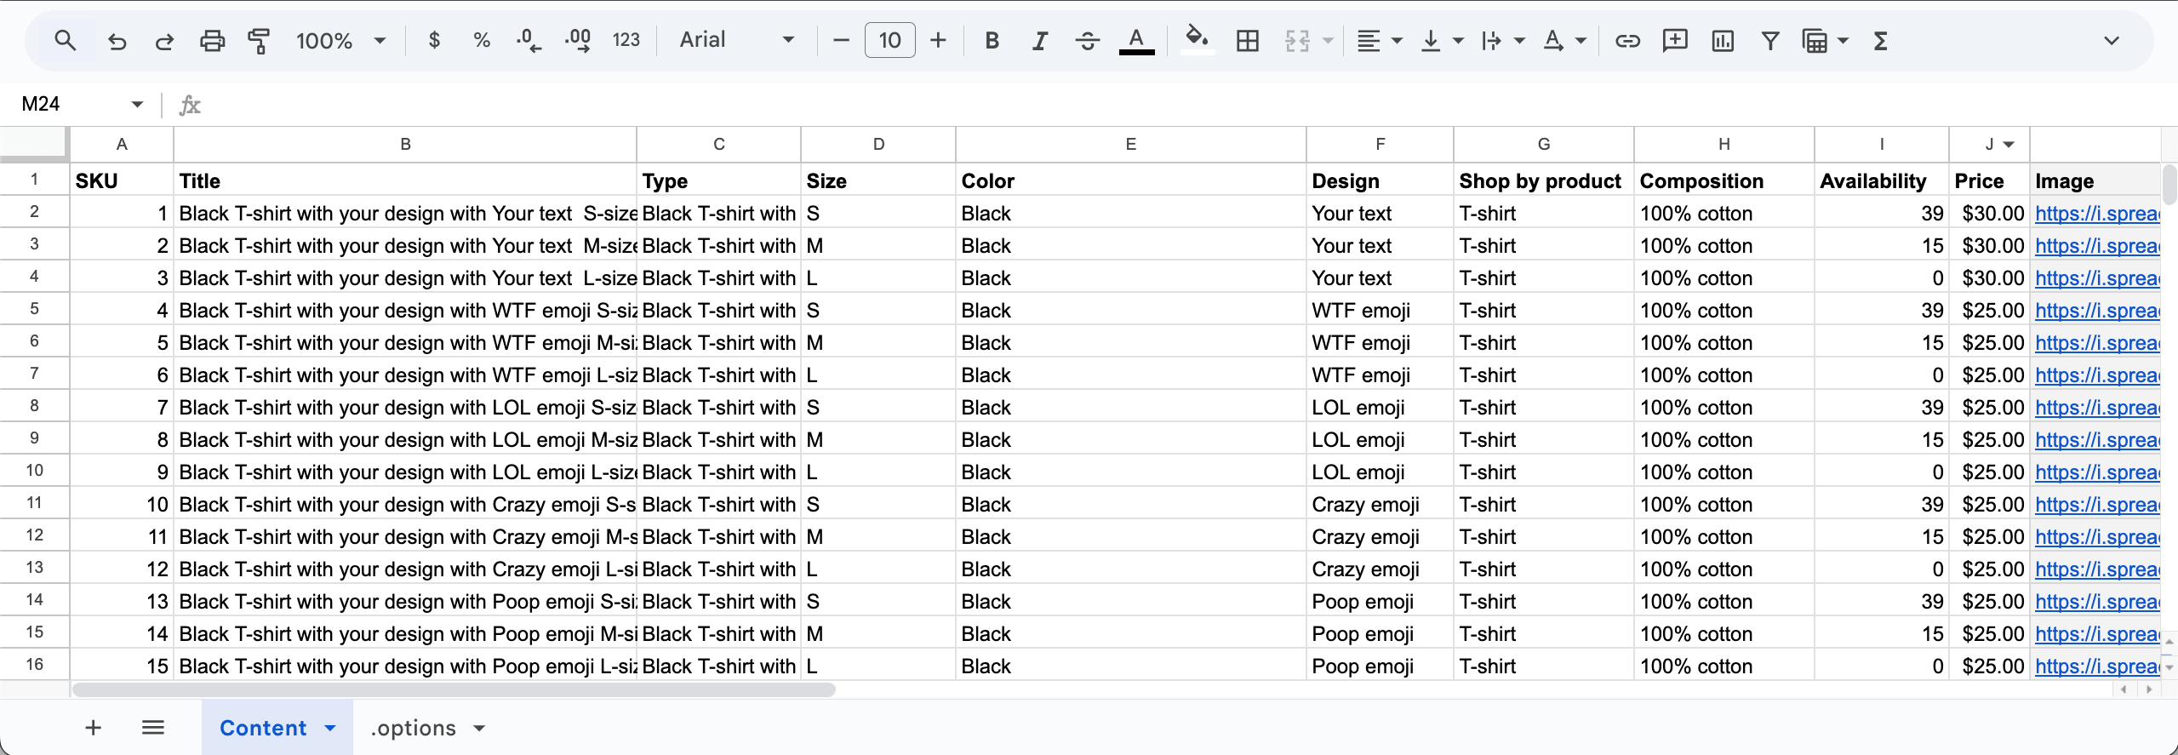The height and width of the screenshot is (755, 2178).
Task: Print the spreadsheet
Action: click(212, 40)
